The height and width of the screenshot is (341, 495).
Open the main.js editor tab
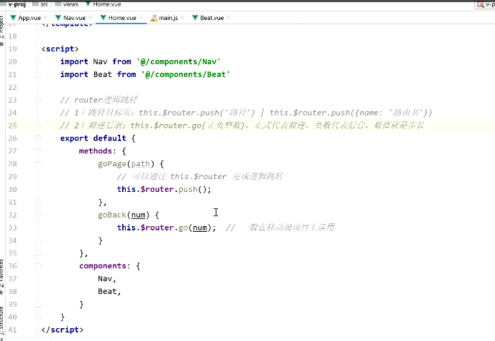click(169, 18)
